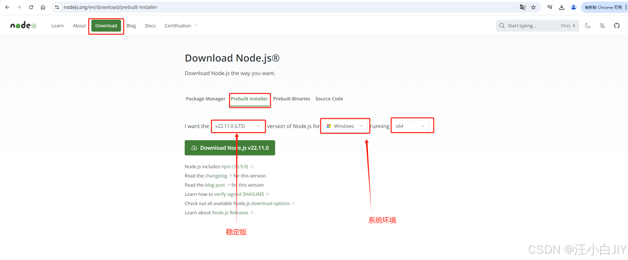Open the Learn nav item
The width and height of the screenshot is (628, 260).
click(x=57, y=26)
